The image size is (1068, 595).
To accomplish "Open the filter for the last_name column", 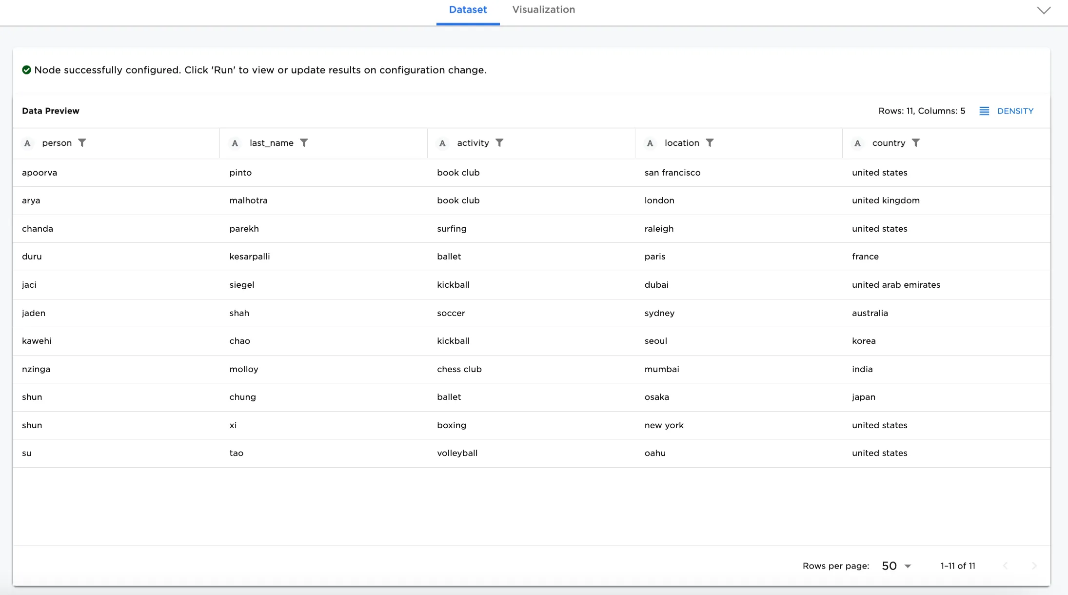I will tap(304, 143).
